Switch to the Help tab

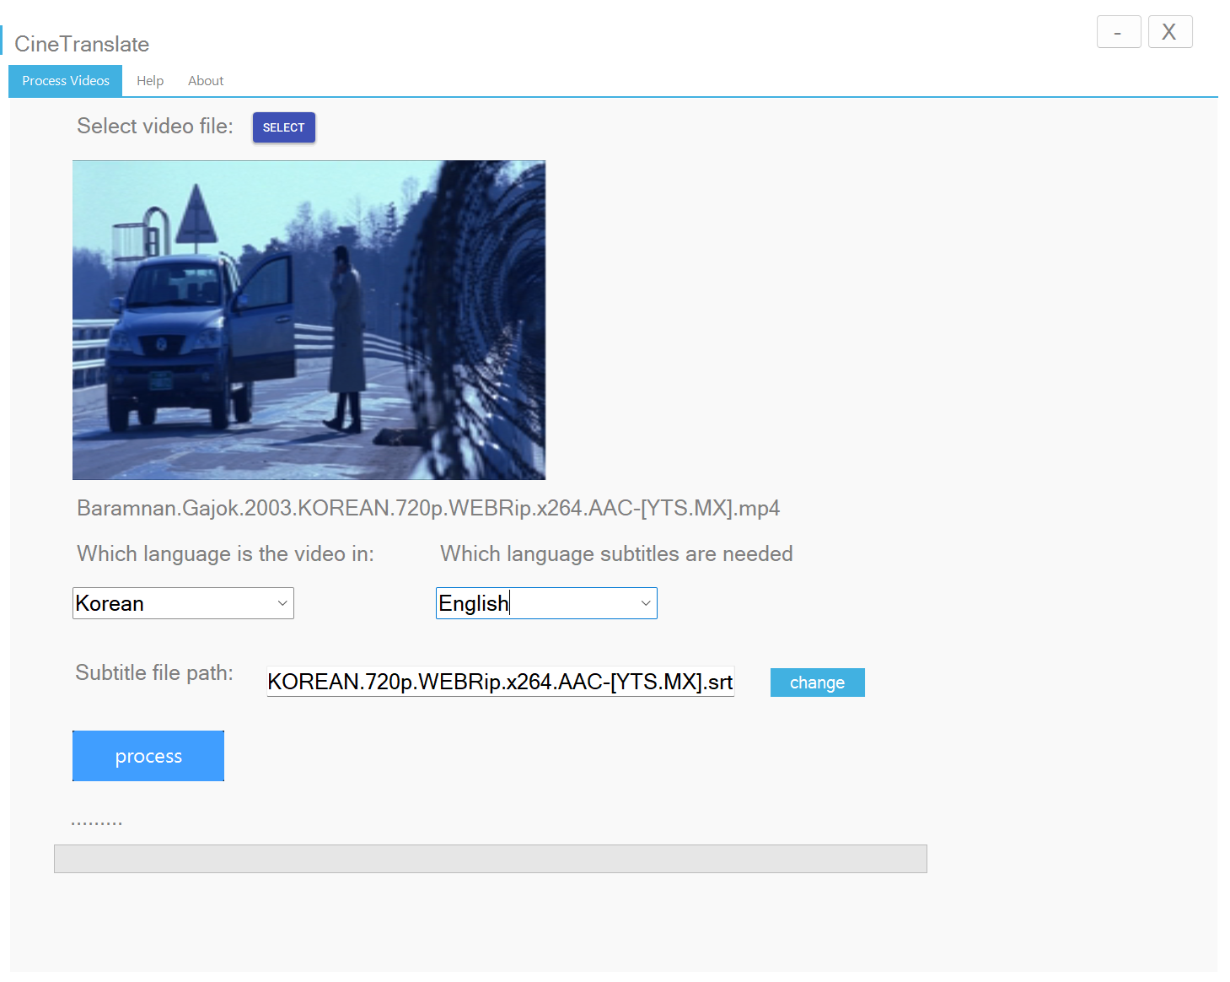150,80
